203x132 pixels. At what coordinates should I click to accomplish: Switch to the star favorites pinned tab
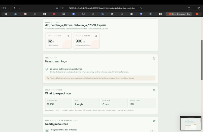tap(35, 14)
